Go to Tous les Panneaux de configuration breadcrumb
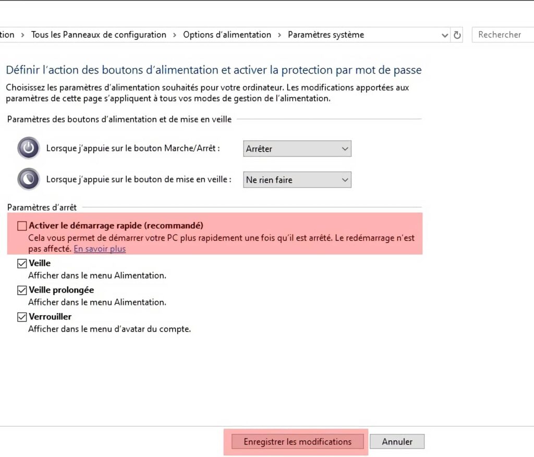534x457 pixels. coord(99,35)
